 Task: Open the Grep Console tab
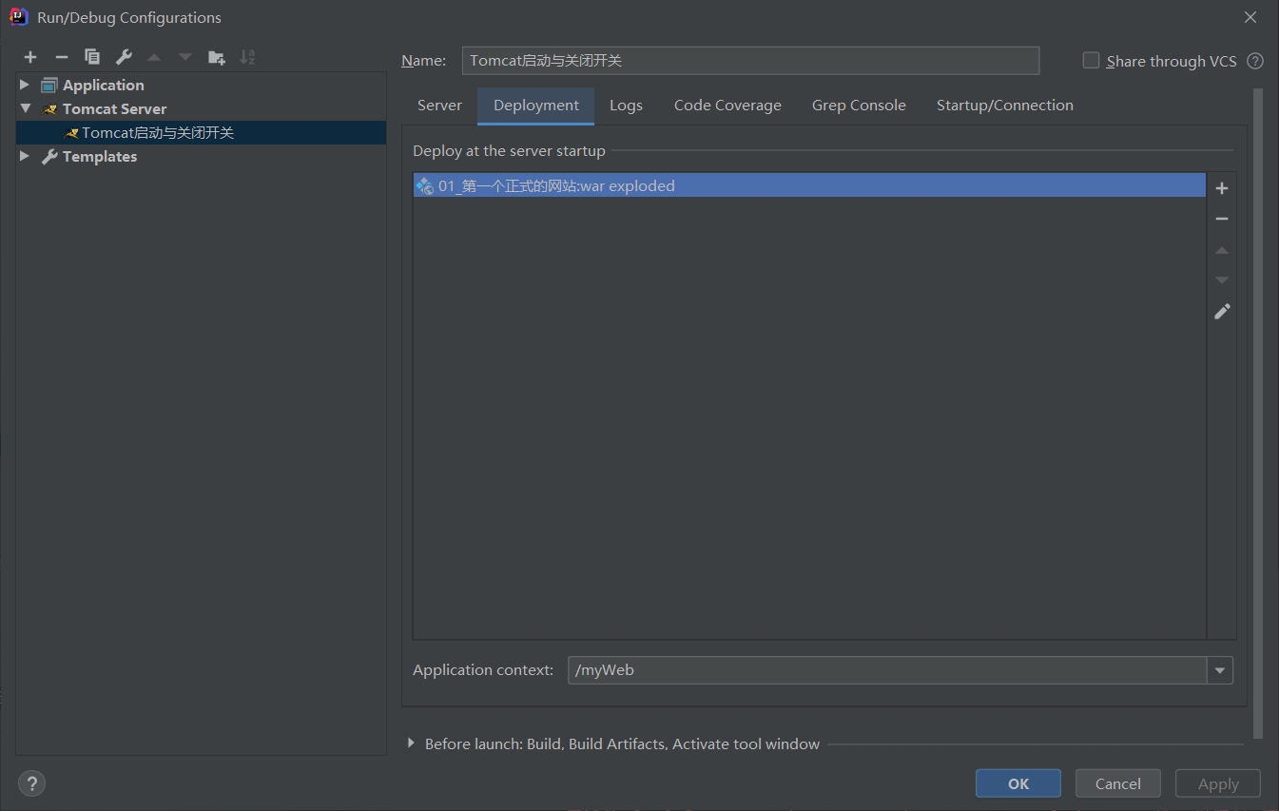click(859, 106)
